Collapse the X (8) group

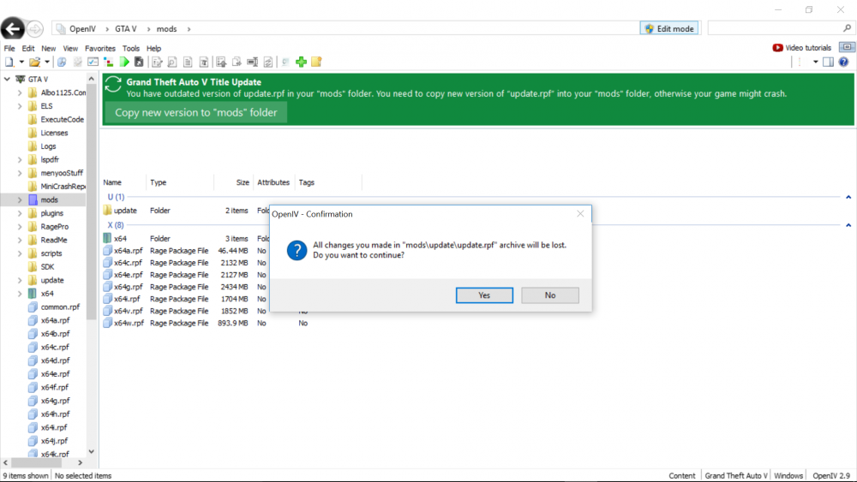pos(848,225)
